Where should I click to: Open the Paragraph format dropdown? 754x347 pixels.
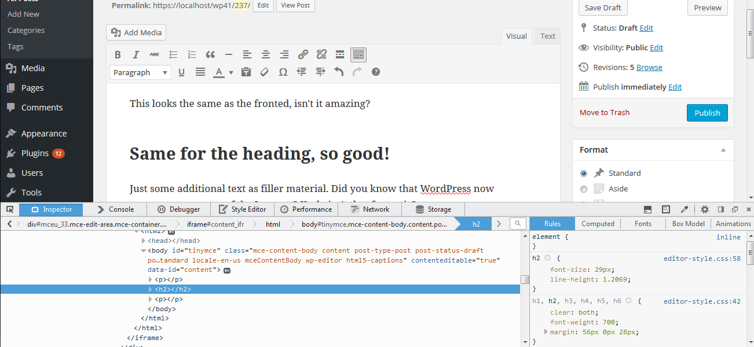pyautogui.click(x=140, y=72)
